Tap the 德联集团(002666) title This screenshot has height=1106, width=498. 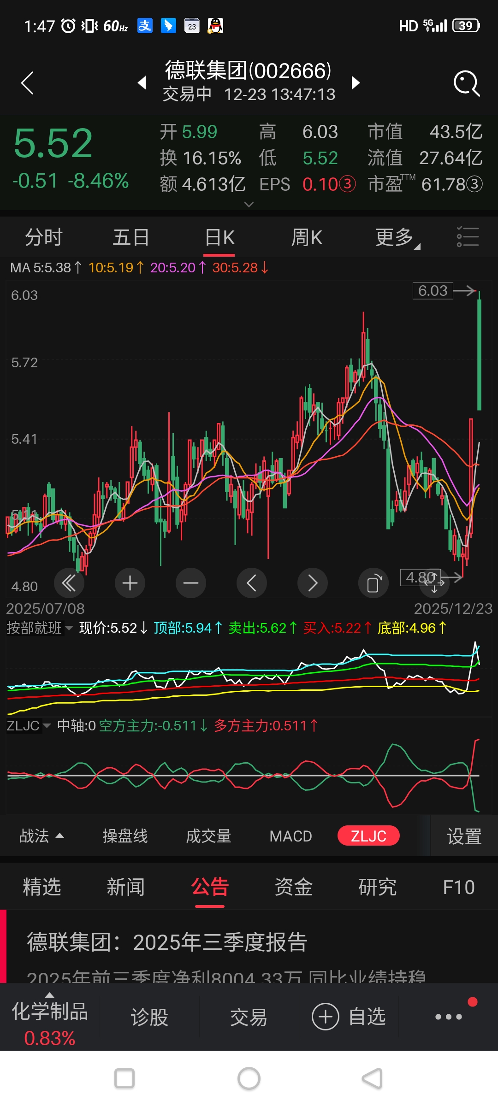pyautogui.click(x=248, y=71)
